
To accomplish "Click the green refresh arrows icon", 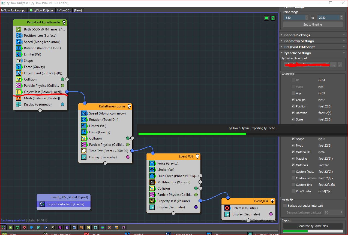I will point(273,18).
